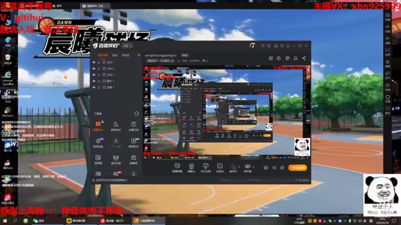The image size is (401, 225).
Task: Click the gift box icon below title bar
Action: click(271, 58)
